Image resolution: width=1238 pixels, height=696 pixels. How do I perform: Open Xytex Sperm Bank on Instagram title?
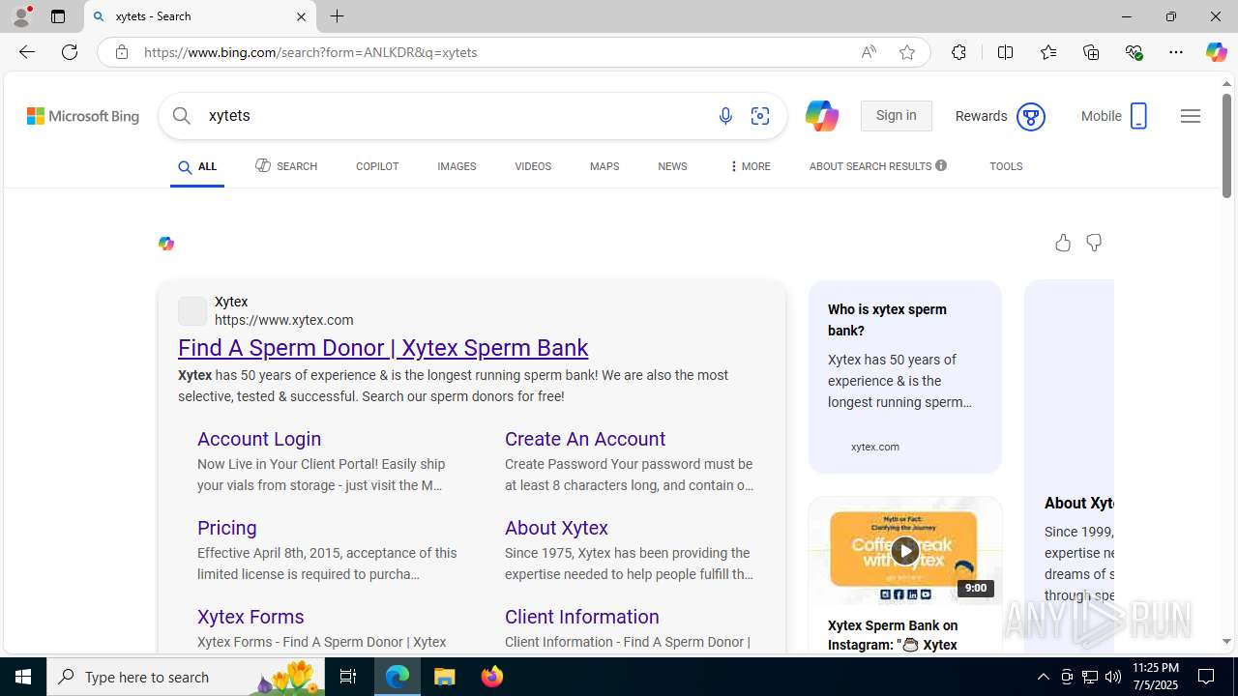[893, 635]
